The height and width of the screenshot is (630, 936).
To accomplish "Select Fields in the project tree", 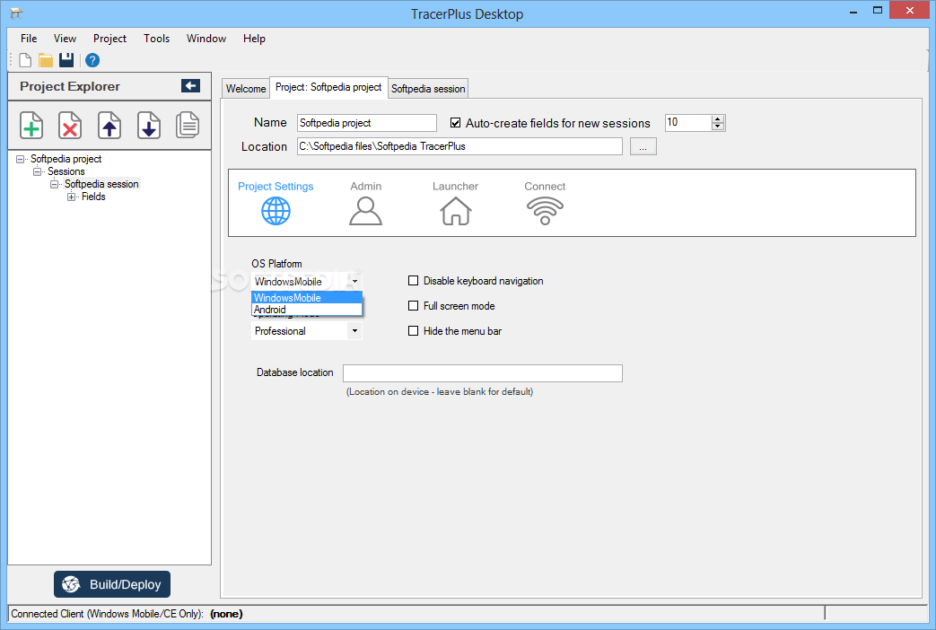I will coord(93,197).
